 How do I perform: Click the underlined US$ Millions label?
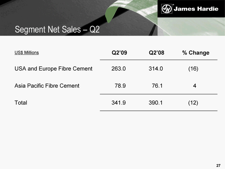point(27,53)
